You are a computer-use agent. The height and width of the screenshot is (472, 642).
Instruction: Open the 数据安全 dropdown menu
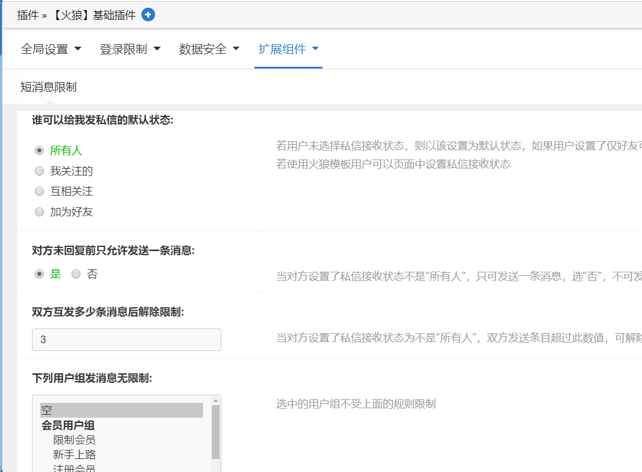point(209,49)
